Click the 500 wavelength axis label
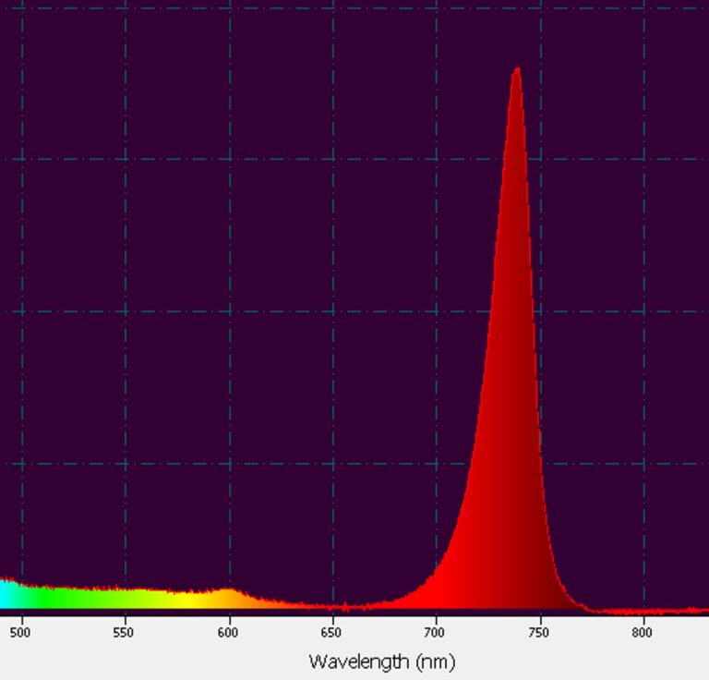Viewport: 709px width, 680px height. click(x=20, y=632)
